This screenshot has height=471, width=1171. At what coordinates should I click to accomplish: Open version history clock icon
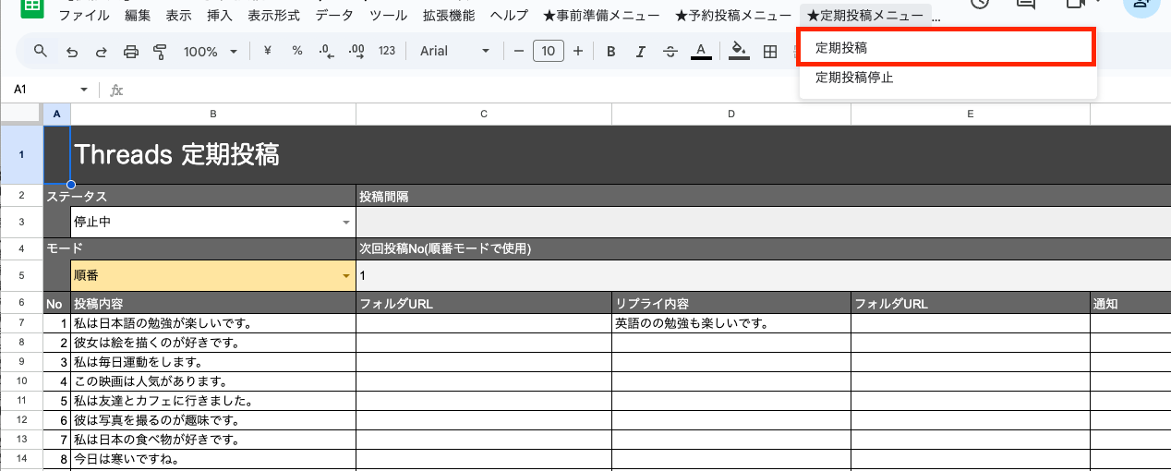point(981,5)
